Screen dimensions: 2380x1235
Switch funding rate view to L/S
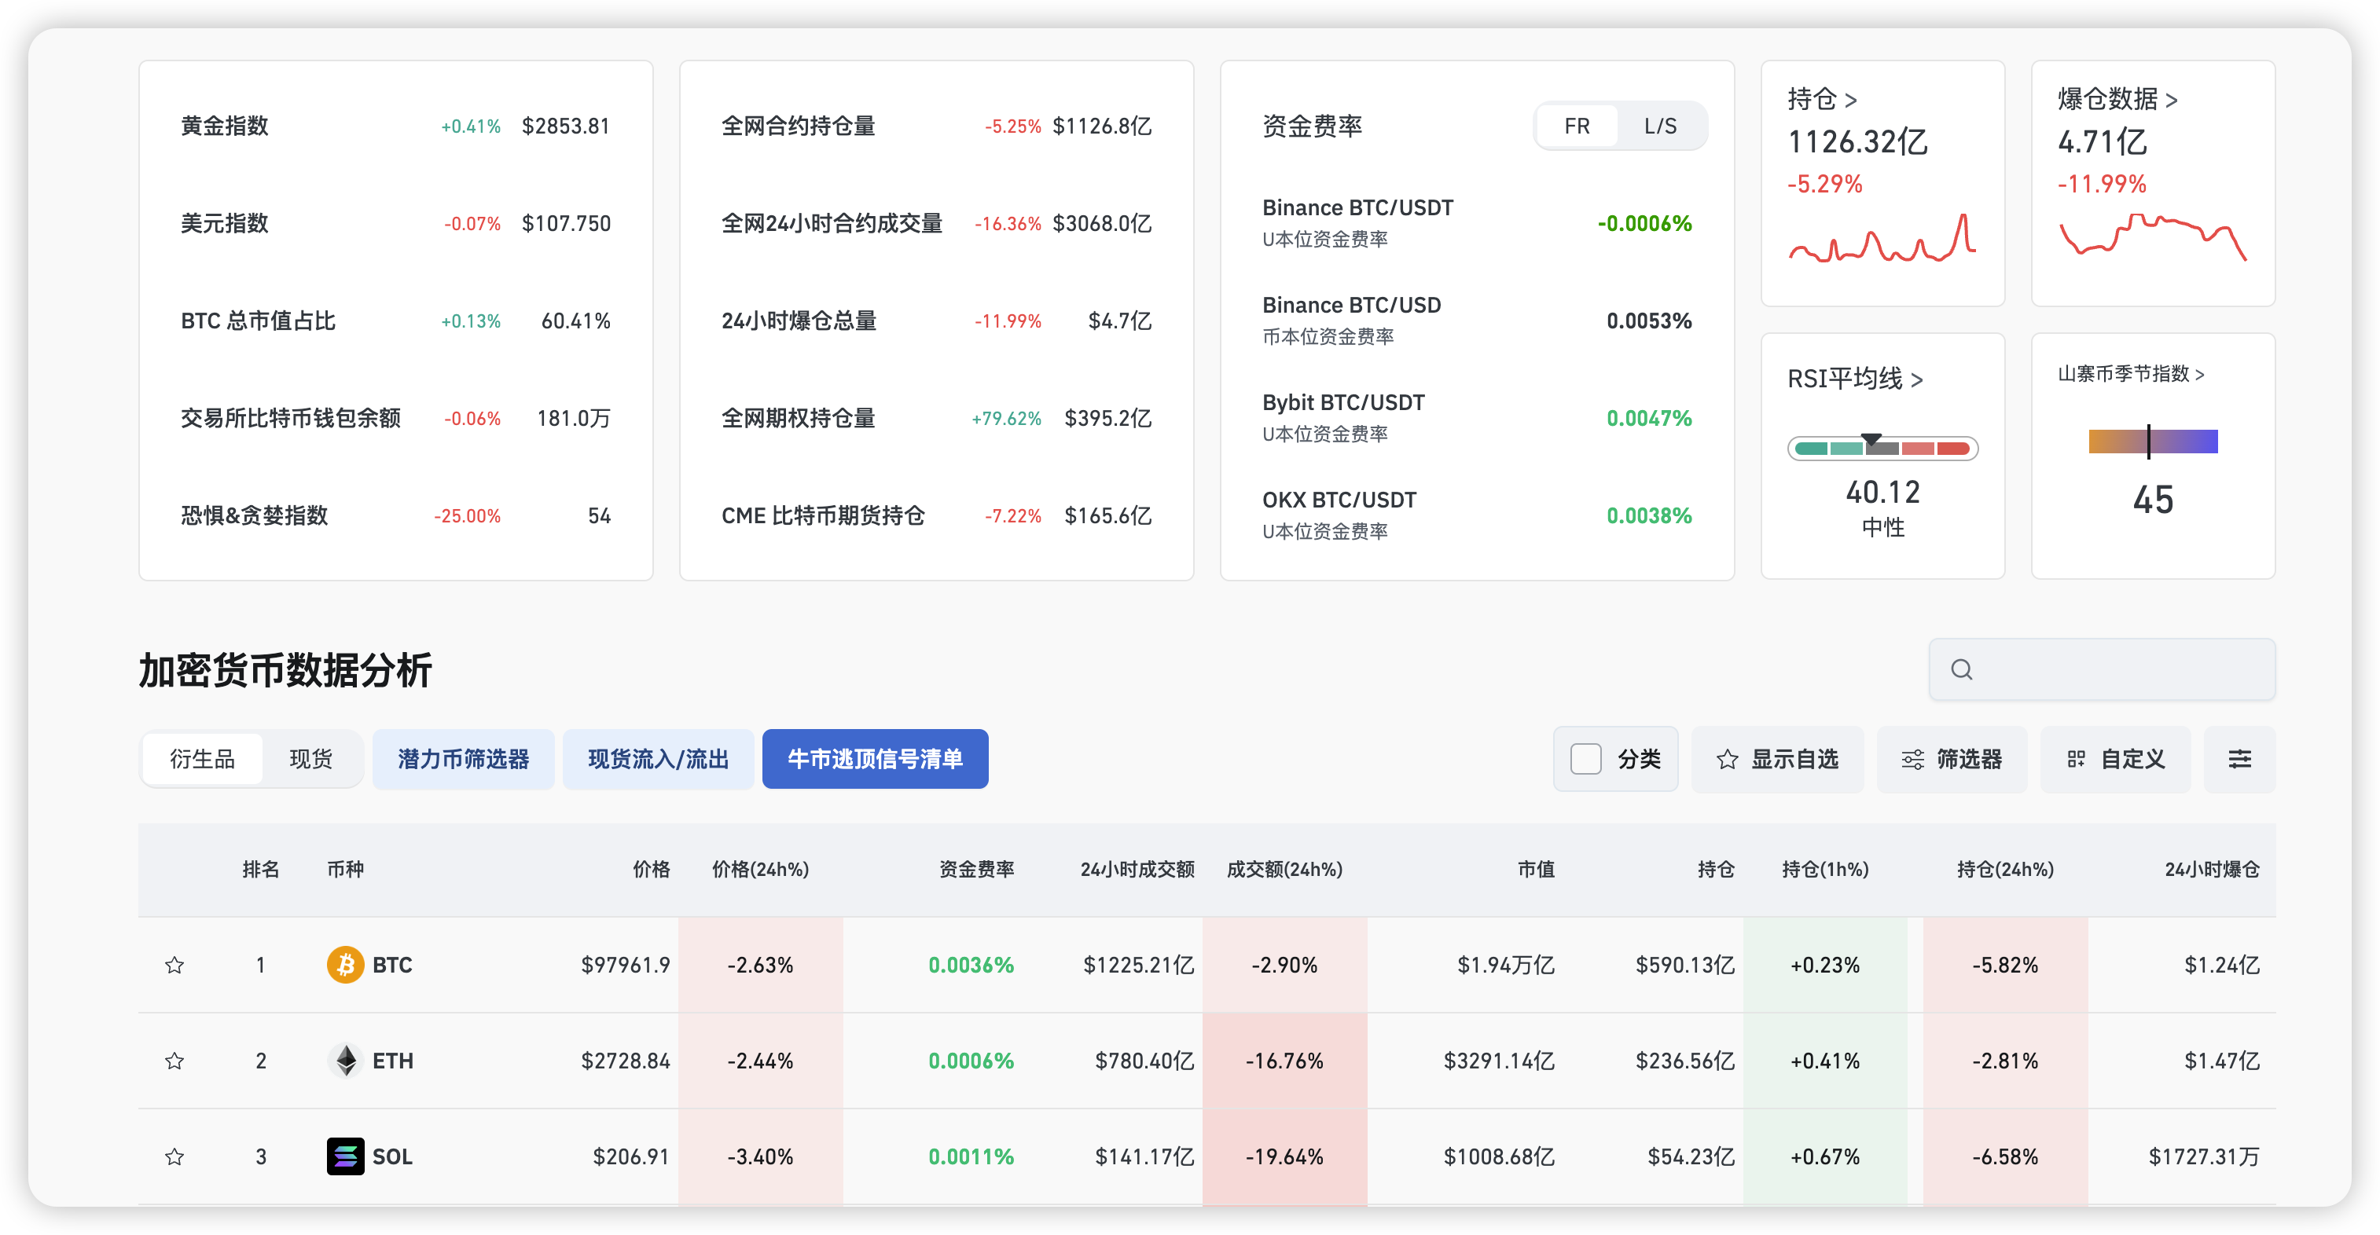(1659, 126)
